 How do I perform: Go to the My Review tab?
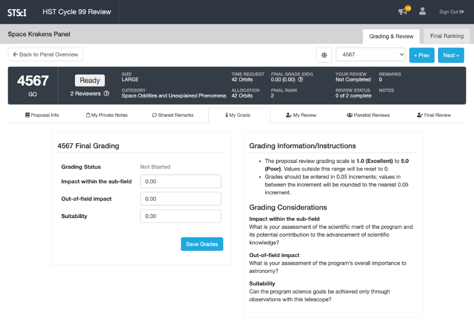coord(301,115)
